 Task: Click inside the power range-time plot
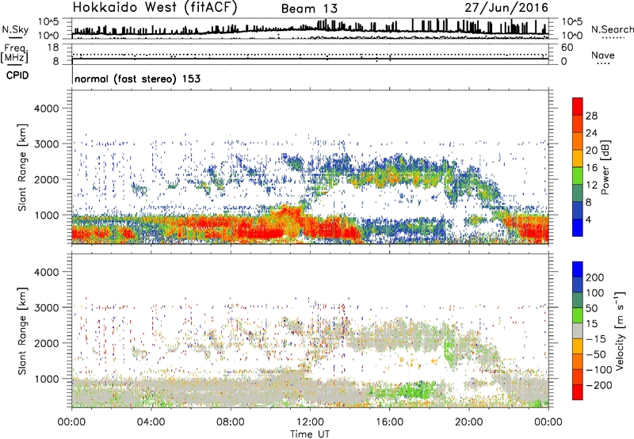coord(311,167)
